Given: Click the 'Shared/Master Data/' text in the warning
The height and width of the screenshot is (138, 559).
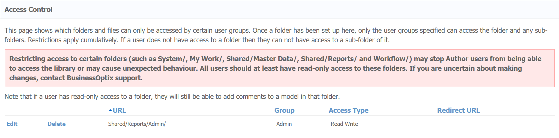Looking at the screenshot, I should tap(263, 59).
